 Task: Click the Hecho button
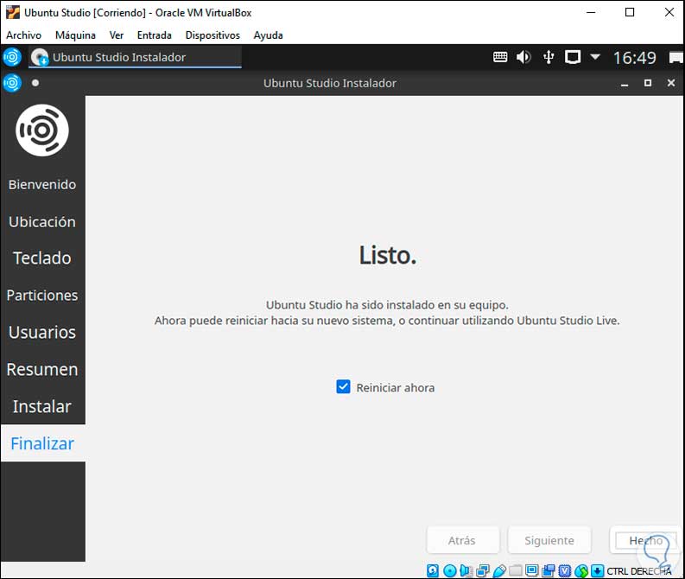tap(645, 541)
